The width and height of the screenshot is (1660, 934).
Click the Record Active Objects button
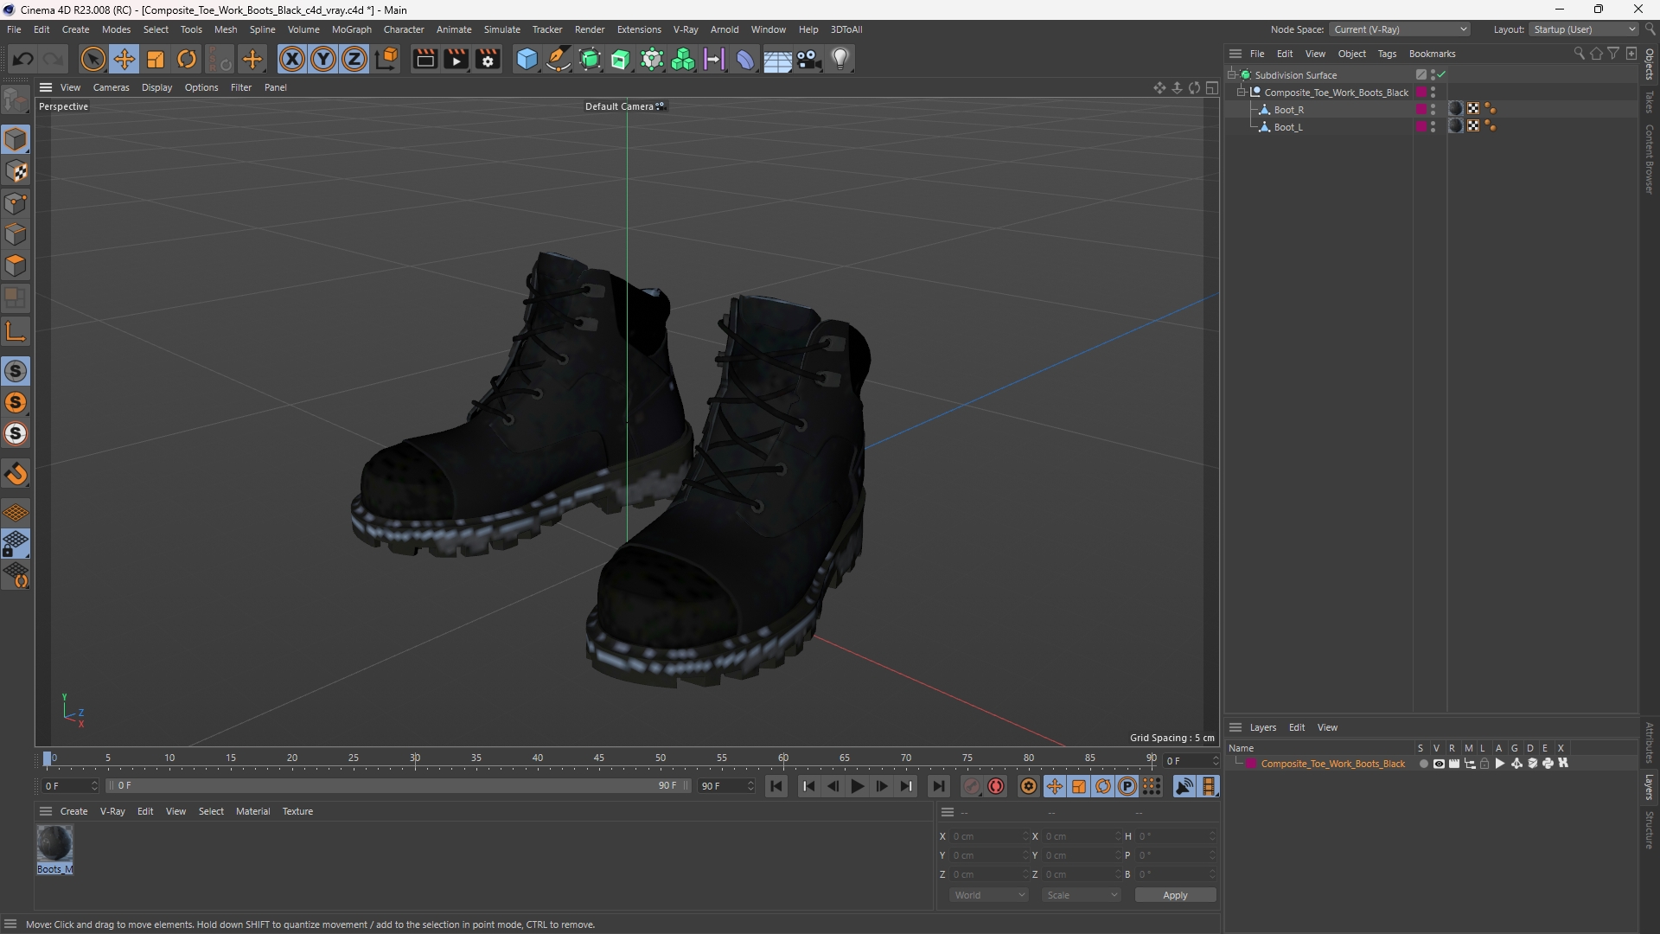tap(972, 786)
